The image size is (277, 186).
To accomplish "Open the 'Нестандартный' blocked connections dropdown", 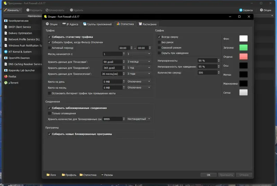I will (139, 119).
